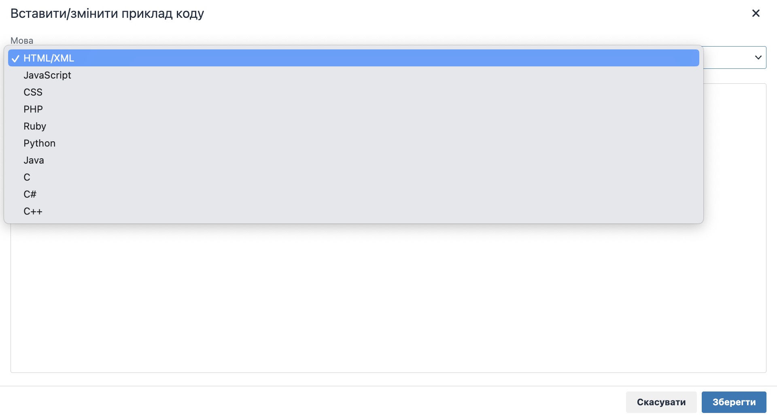Click the checkmark beside HTML/XML

click(15, 59)
